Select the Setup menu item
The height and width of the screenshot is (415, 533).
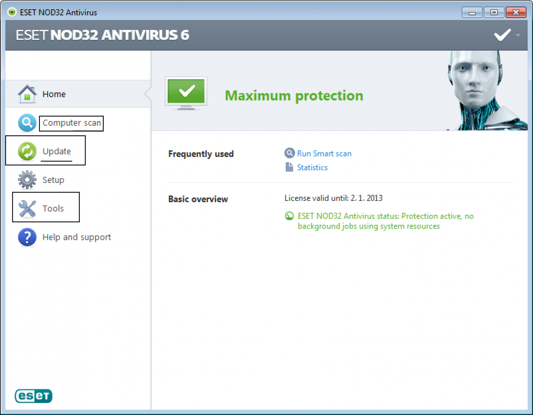(x=53, y=179)
